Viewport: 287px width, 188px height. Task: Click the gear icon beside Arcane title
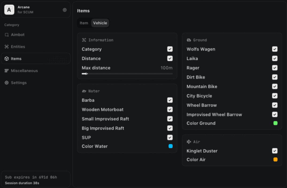[65, 10]
